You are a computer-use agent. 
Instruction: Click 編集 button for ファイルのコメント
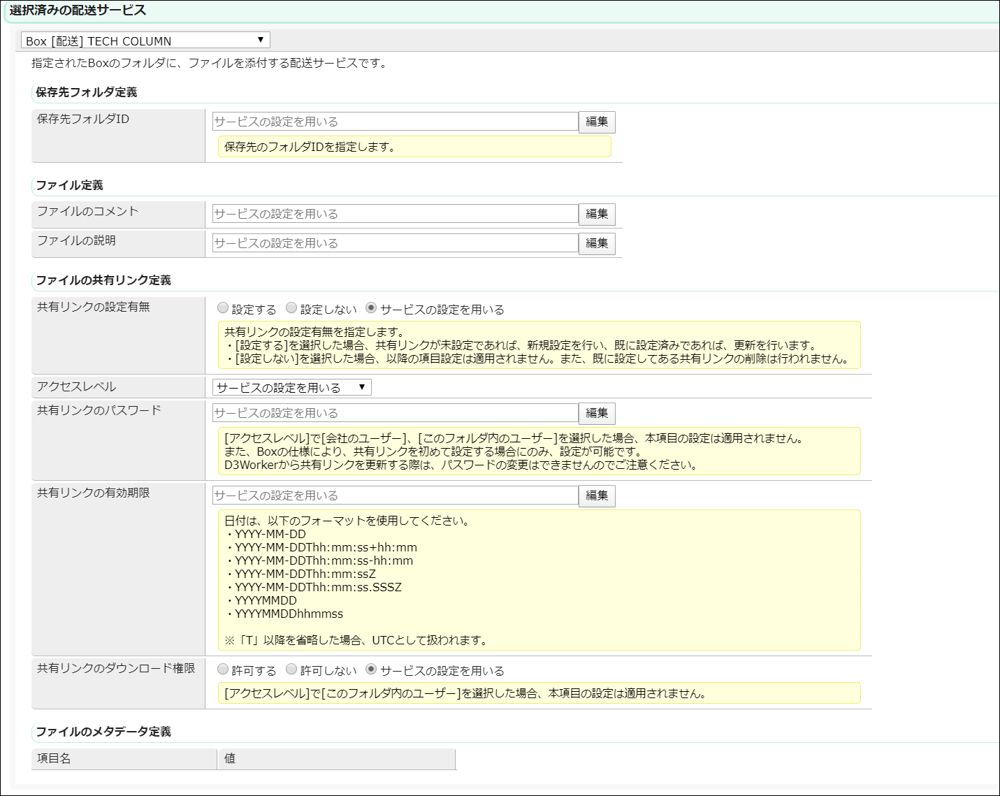click(x=597, y=214)
